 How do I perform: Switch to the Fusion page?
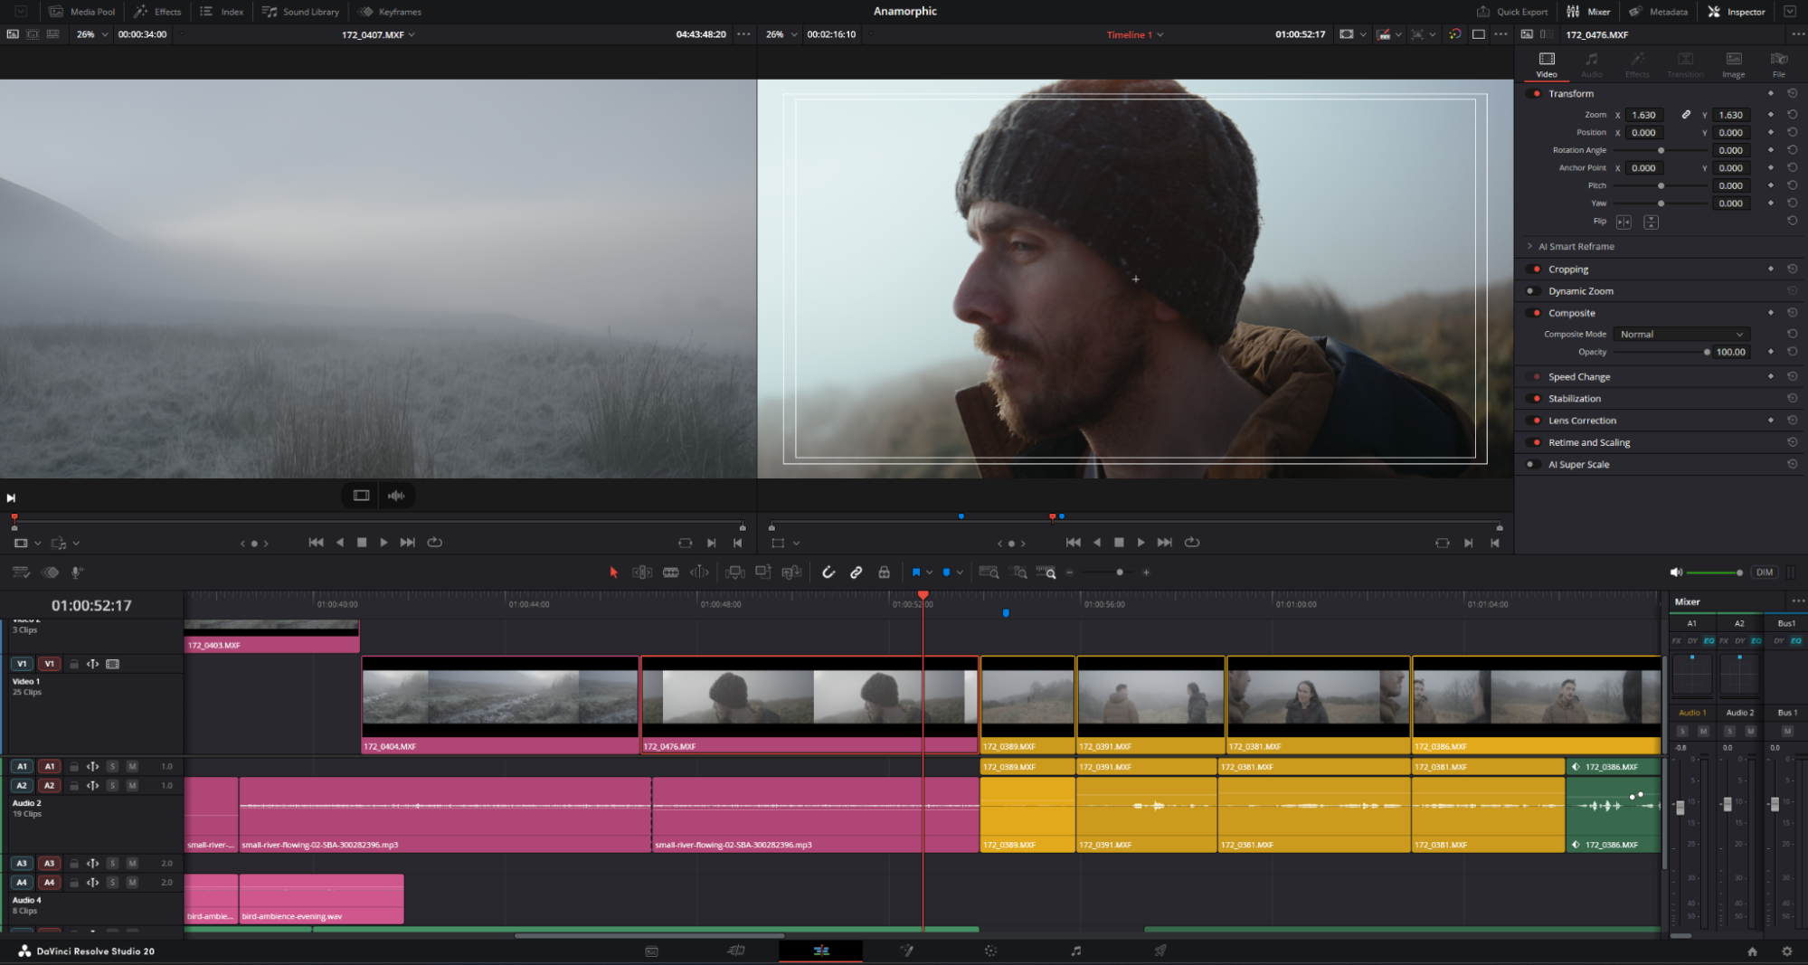(906, 951)
